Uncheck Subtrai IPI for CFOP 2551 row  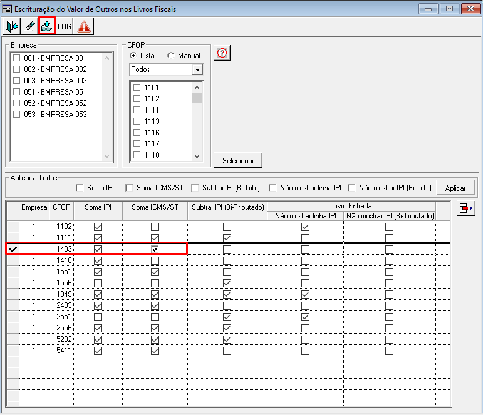[227, 317]
